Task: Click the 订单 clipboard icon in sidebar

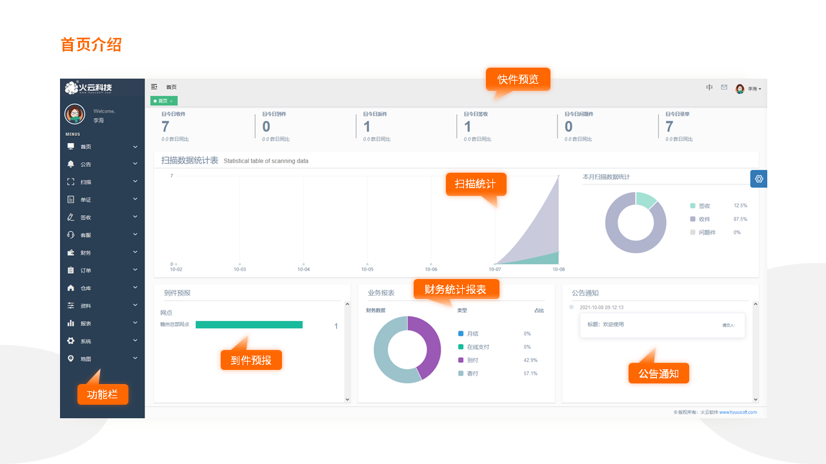Action: 71,270
